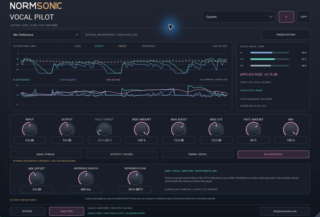Click the OUTPUT HEADROOM / NO LIMITER status
The image size is (320, 217).
pos(256,99)
